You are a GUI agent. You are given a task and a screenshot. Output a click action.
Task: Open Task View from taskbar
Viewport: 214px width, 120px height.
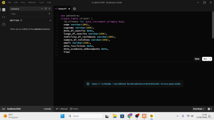tap(107, 116)
